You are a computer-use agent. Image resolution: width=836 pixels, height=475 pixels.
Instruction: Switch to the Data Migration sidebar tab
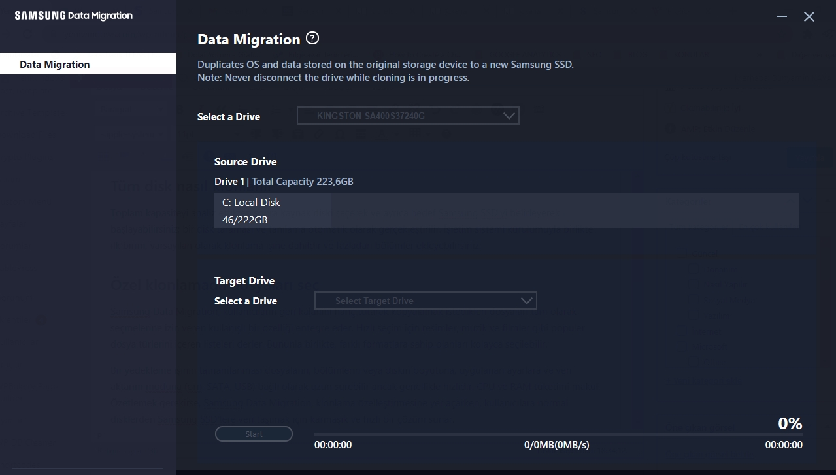coord(55,64)
